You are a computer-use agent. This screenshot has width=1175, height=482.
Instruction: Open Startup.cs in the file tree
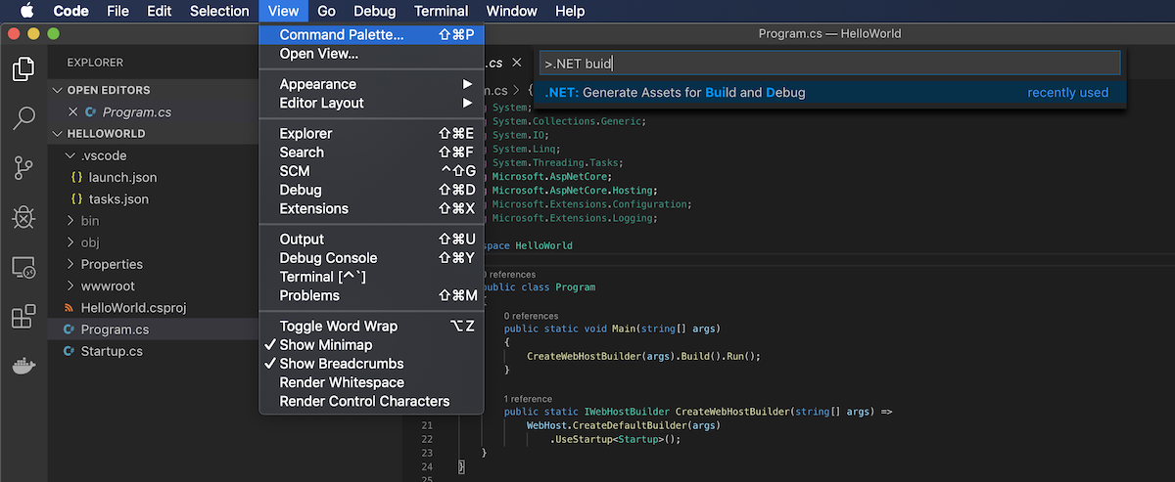[112, 351]
